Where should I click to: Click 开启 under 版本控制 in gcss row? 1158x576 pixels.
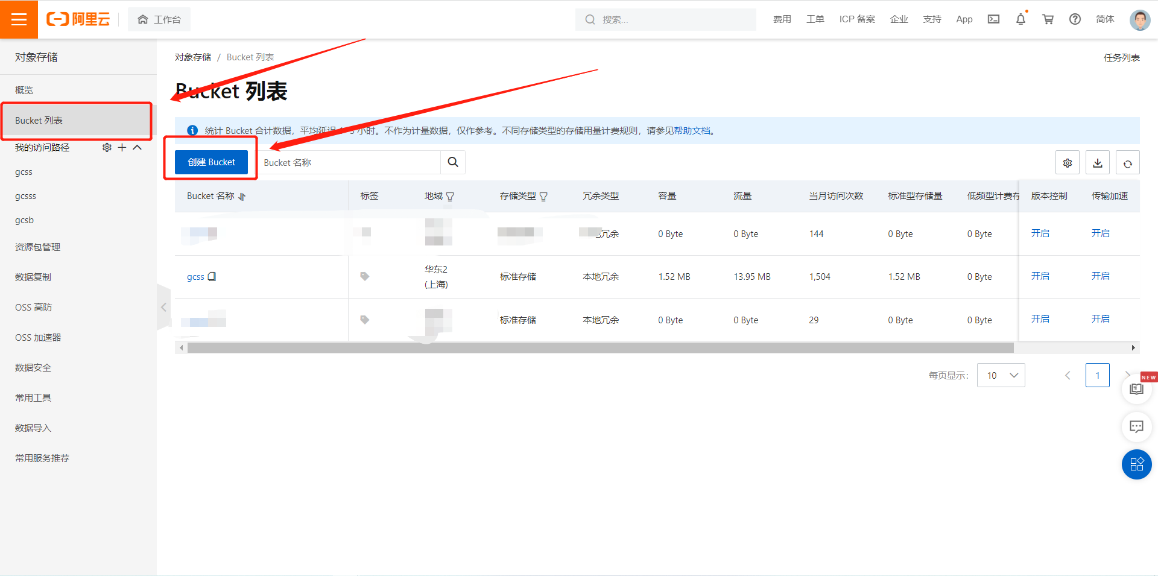[x=1040, y=276]
